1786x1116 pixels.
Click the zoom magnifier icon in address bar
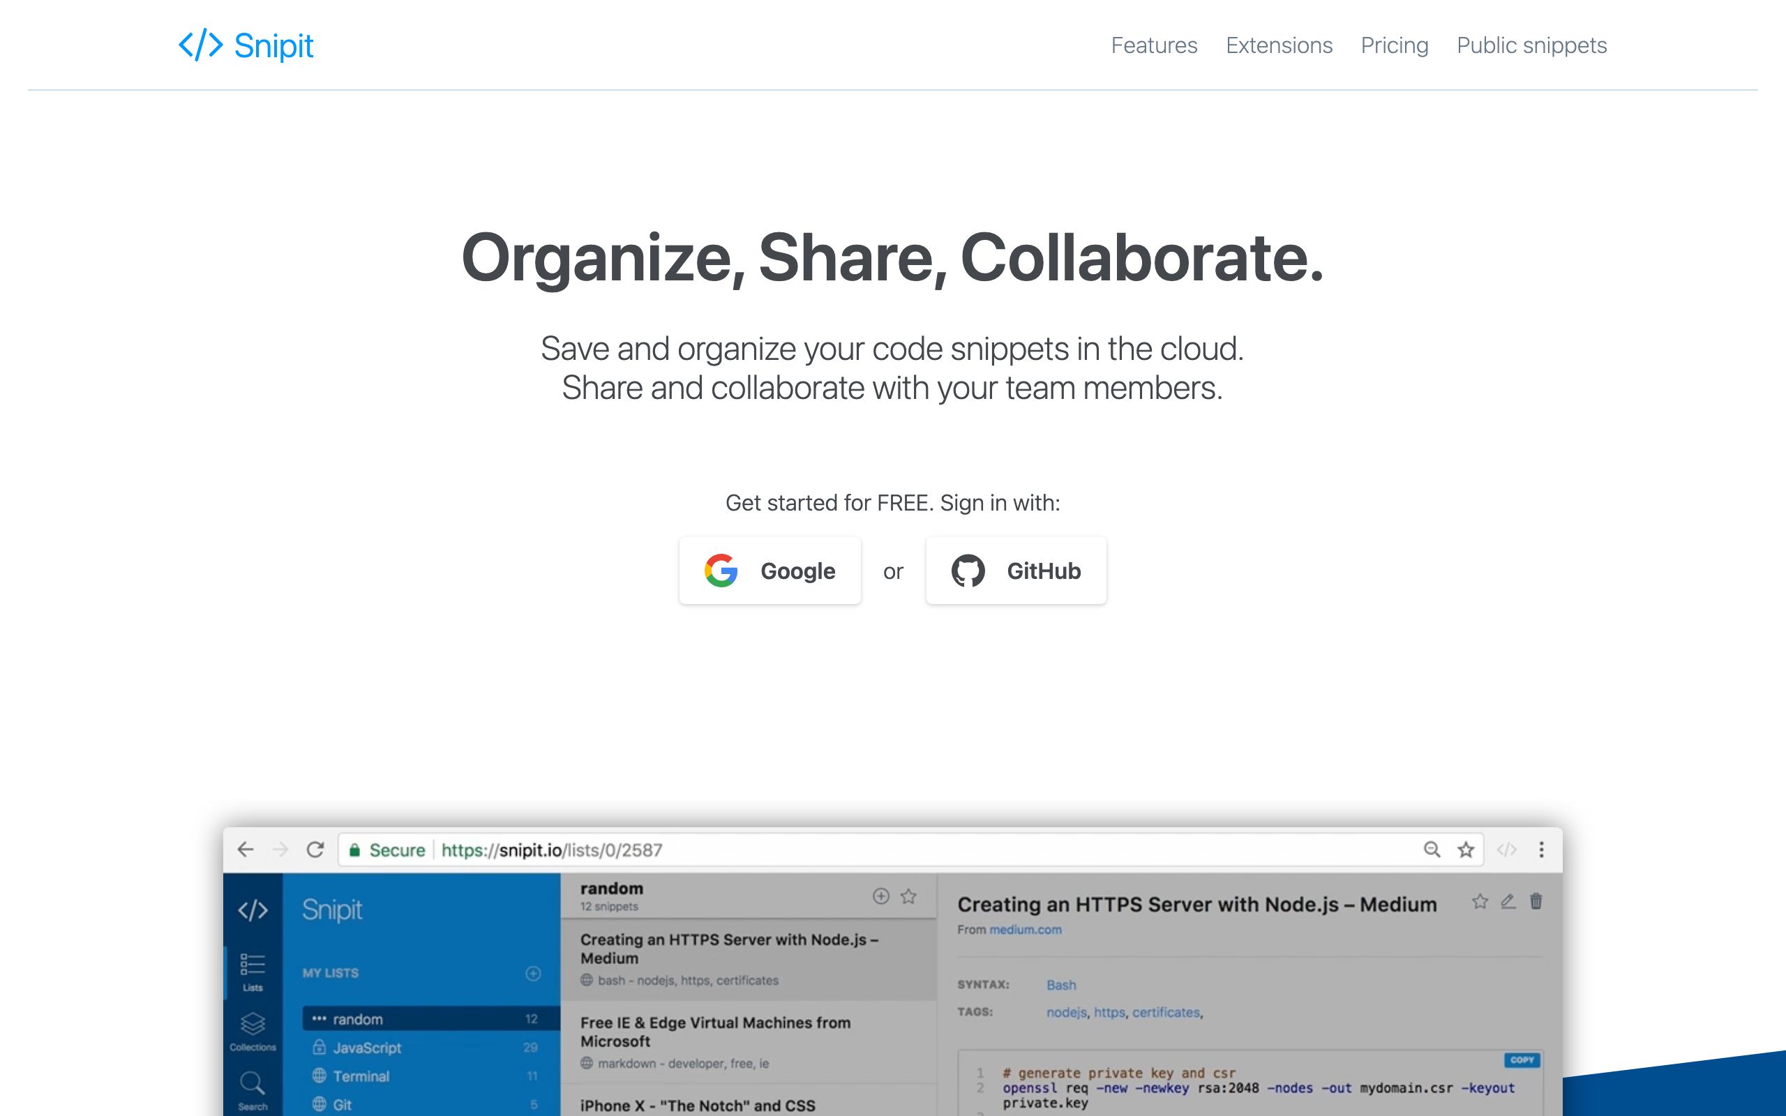click(x=1432, y=850)
